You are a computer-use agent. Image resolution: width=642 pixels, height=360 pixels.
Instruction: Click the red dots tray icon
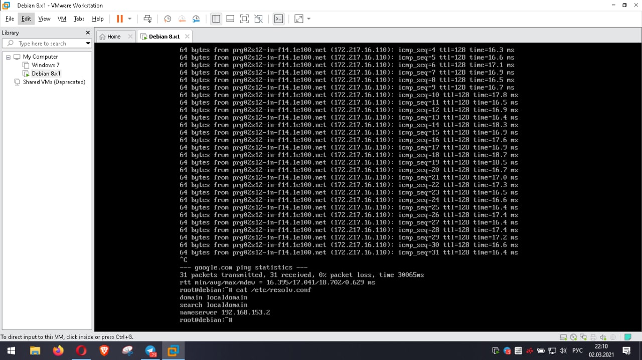point(530,350)
